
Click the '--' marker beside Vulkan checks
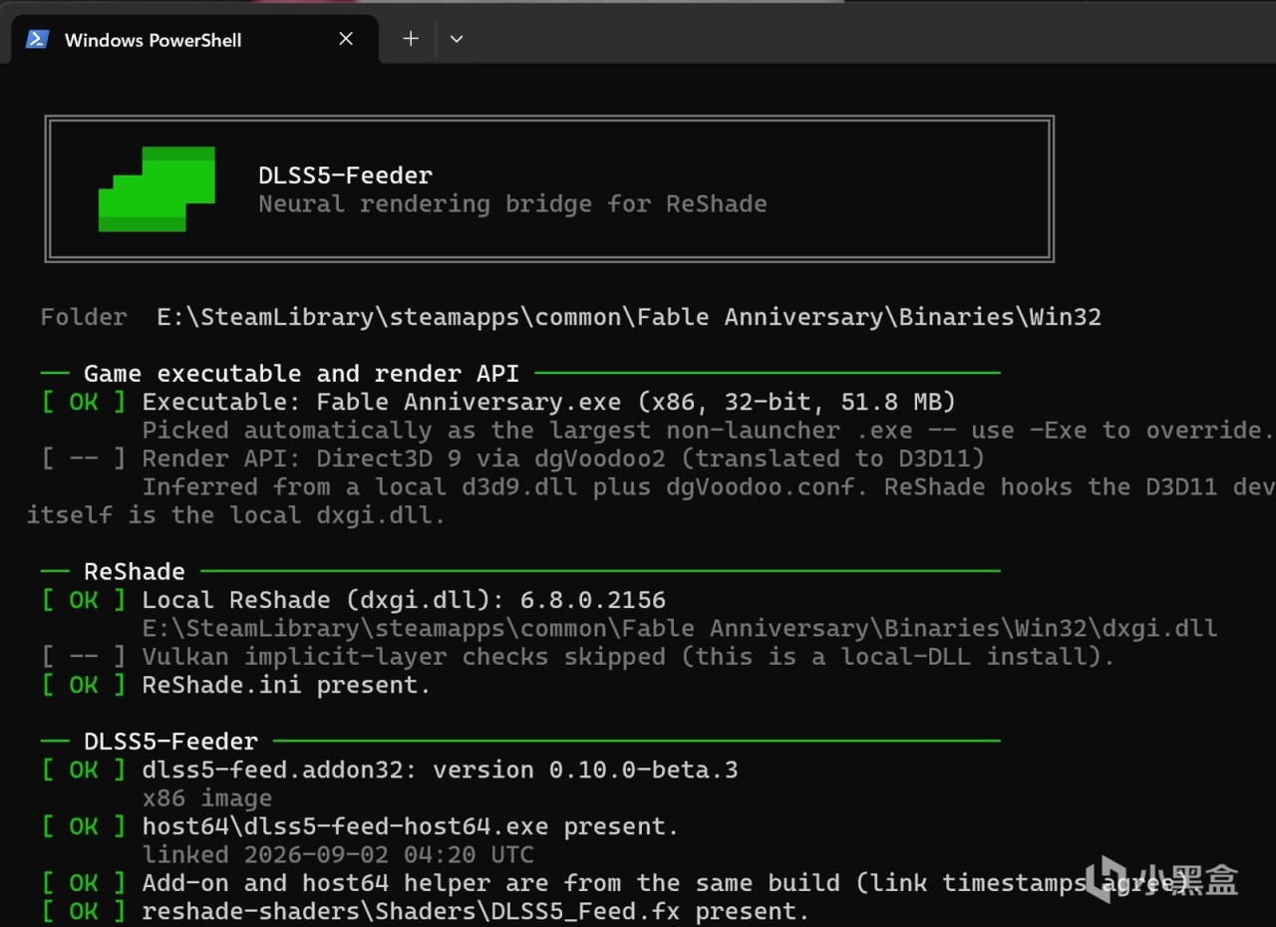[84, 657]
